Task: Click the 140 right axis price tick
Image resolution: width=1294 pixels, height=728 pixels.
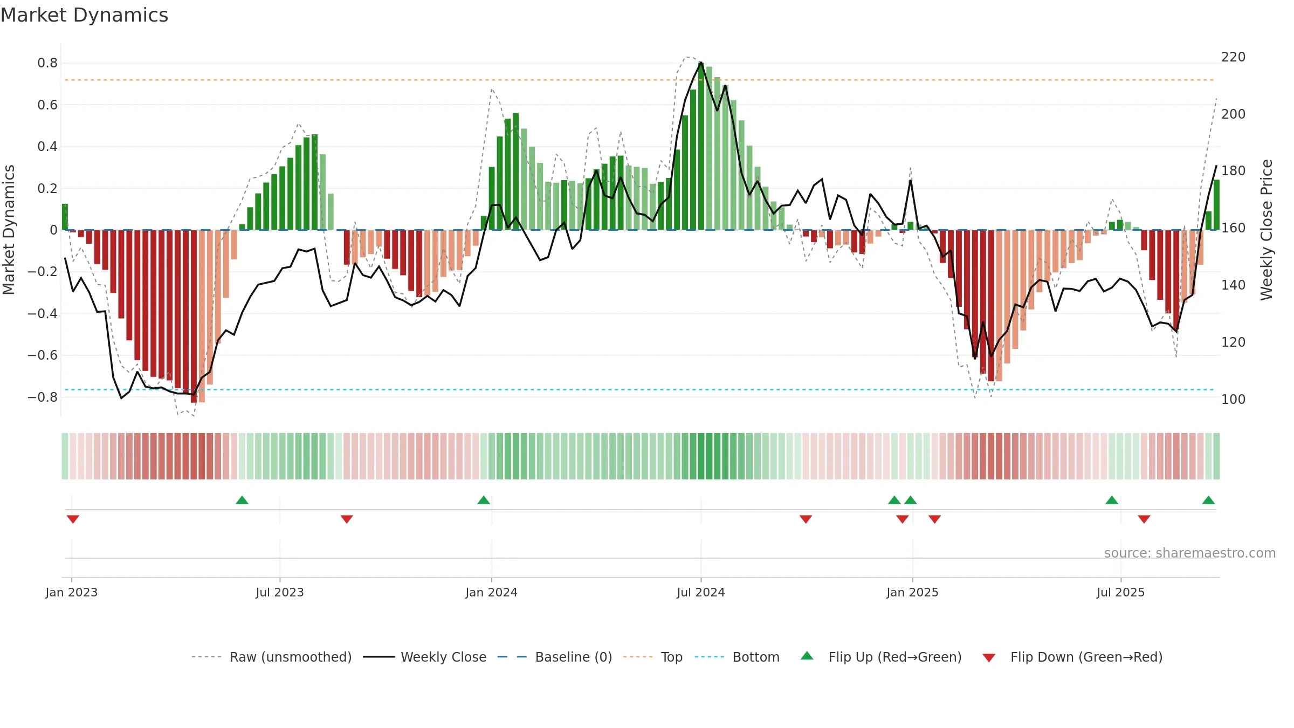Action: pos(1233,285)
